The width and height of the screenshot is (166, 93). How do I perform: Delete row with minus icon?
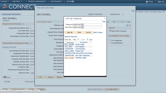(130, 25)
